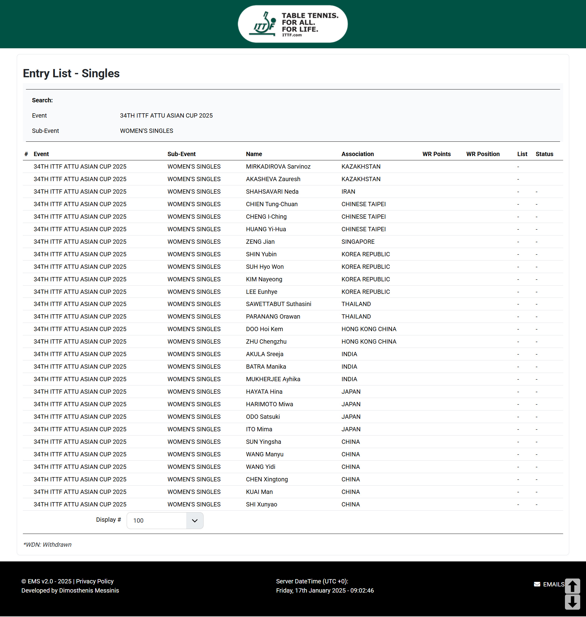Select the SUN Yingsha row name
This screenshot has width=586, height=617.
(263, 442)
